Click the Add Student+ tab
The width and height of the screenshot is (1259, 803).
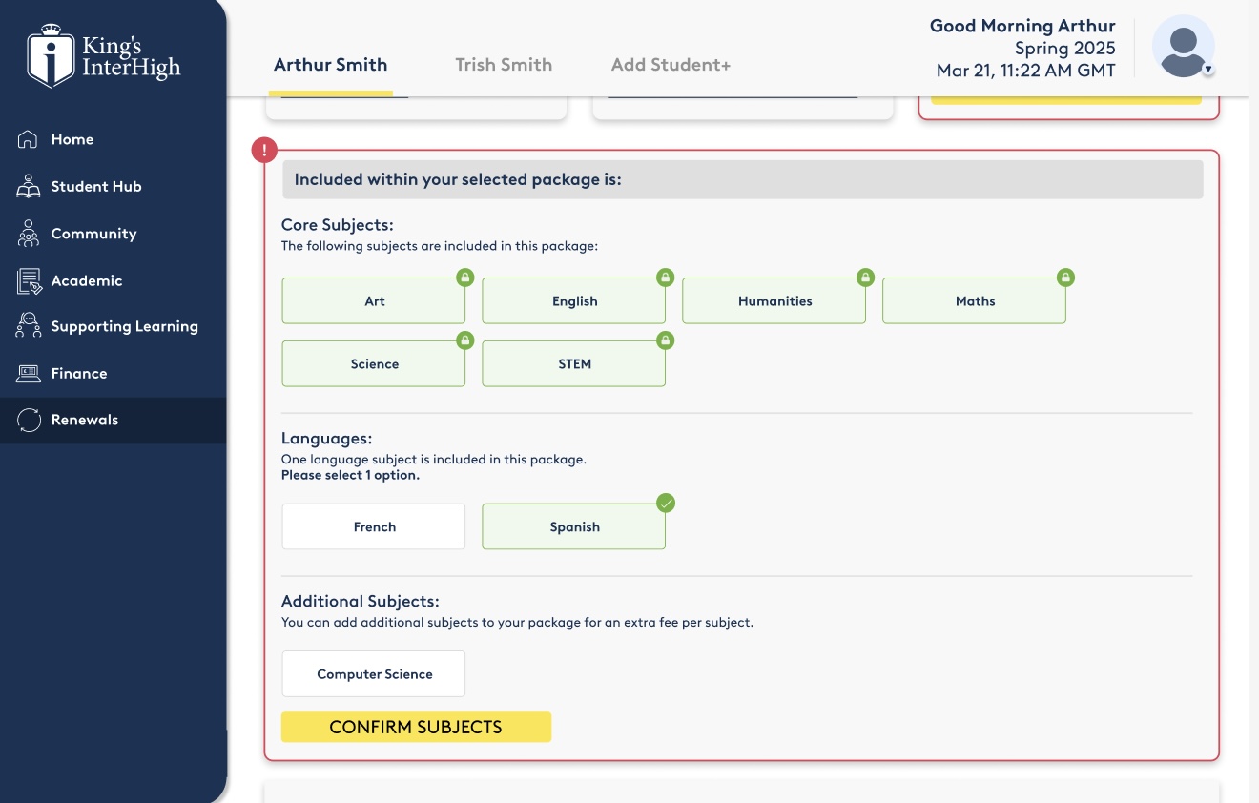(671, 65)
